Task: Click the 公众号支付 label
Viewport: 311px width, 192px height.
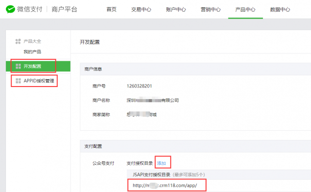Action: (104, 163)
